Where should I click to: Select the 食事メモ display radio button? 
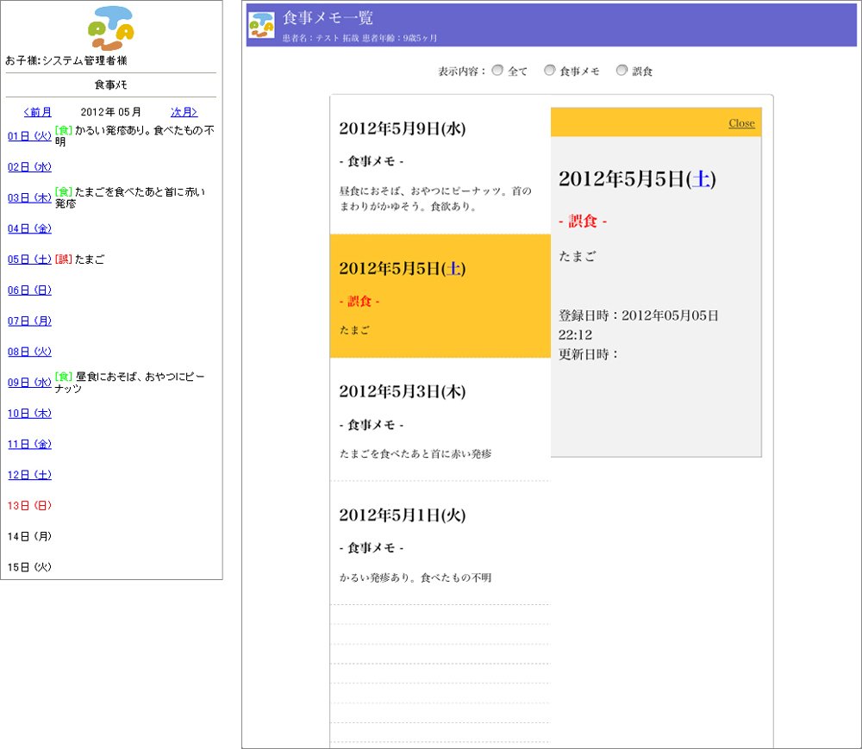click(549, 71)
